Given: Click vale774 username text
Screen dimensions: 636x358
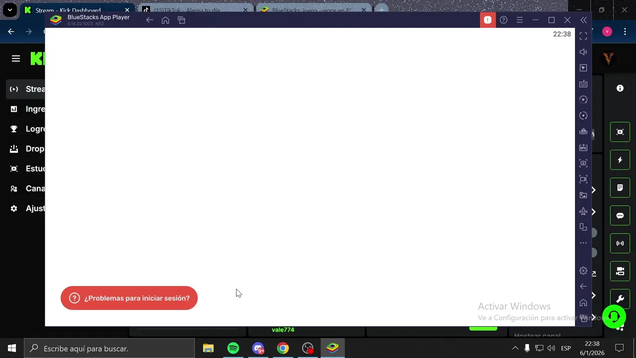Looking at the screenshot, I should coord(283,330).
